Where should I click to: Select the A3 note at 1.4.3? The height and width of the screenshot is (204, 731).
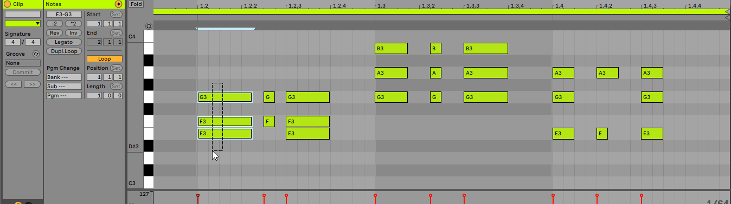(652, 73)
